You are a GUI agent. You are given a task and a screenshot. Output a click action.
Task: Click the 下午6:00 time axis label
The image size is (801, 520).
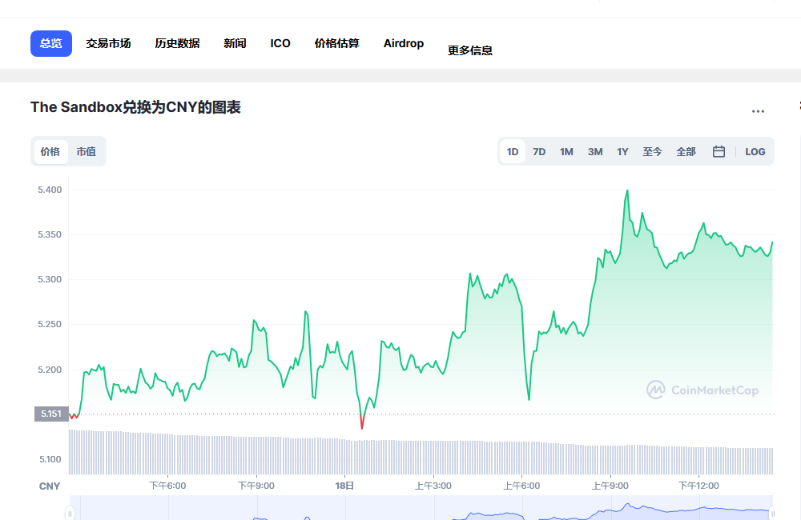point(167,486)
